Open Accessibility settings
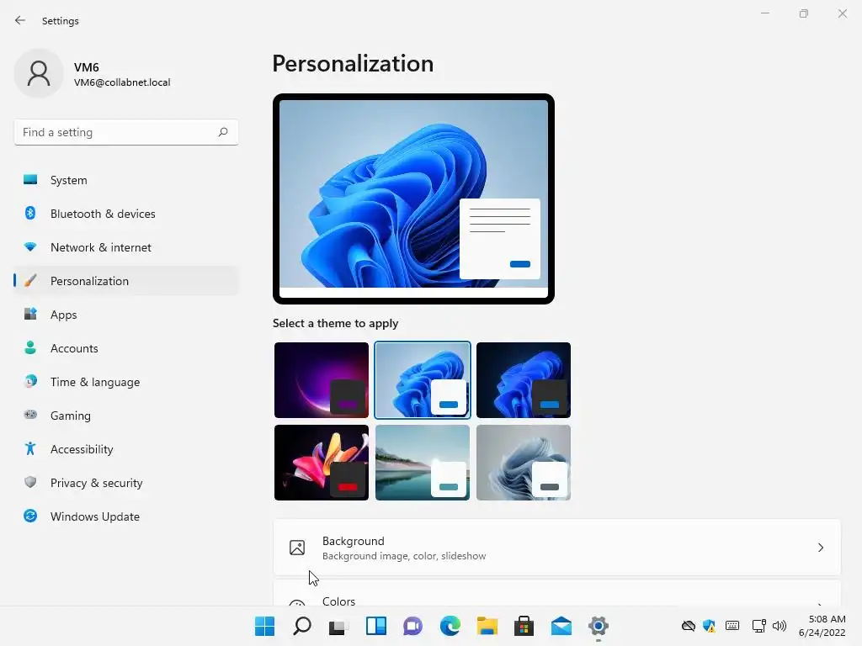This screenshot has width=862, height=646. pos(126,449)
